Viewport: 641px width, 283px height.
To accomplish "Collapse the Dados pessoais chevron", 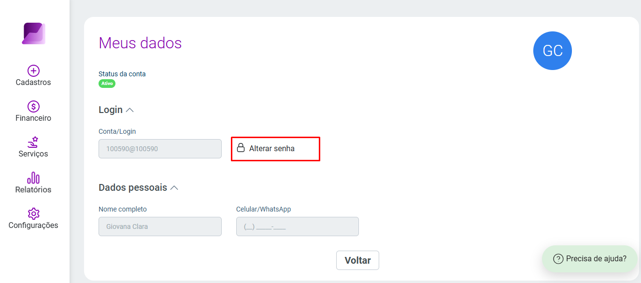I will pyautogui.click(x=174, y=188).
